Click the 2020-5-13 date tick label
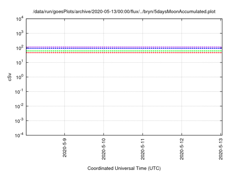The image size is (245, 172). pos(220,149)
